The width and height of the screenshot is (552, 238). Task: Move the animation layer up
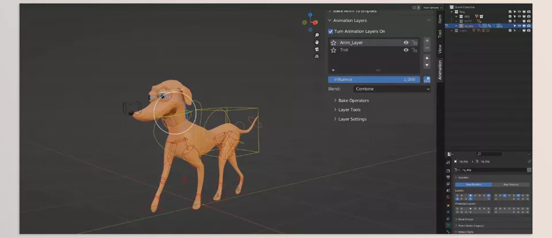pos(427,58)
